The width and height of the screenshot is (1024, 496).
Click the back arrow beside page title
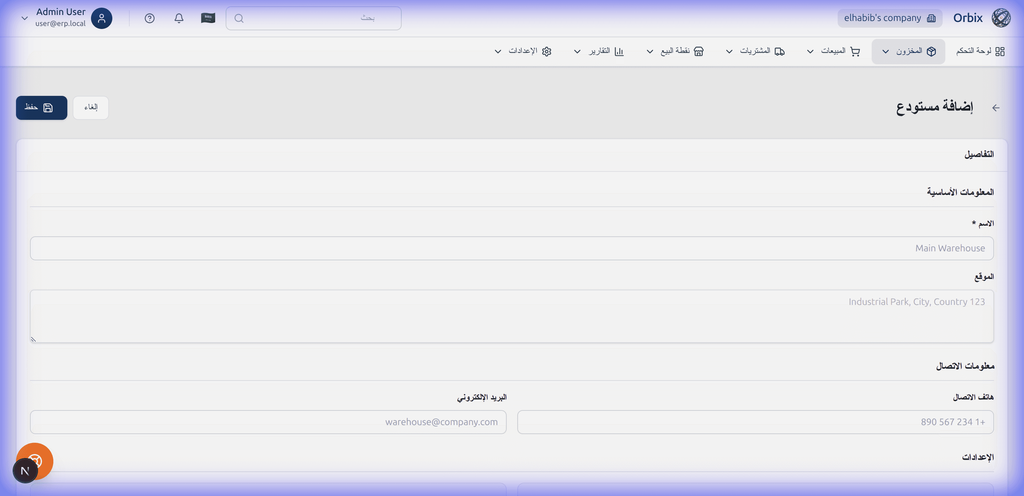(995, 108)
